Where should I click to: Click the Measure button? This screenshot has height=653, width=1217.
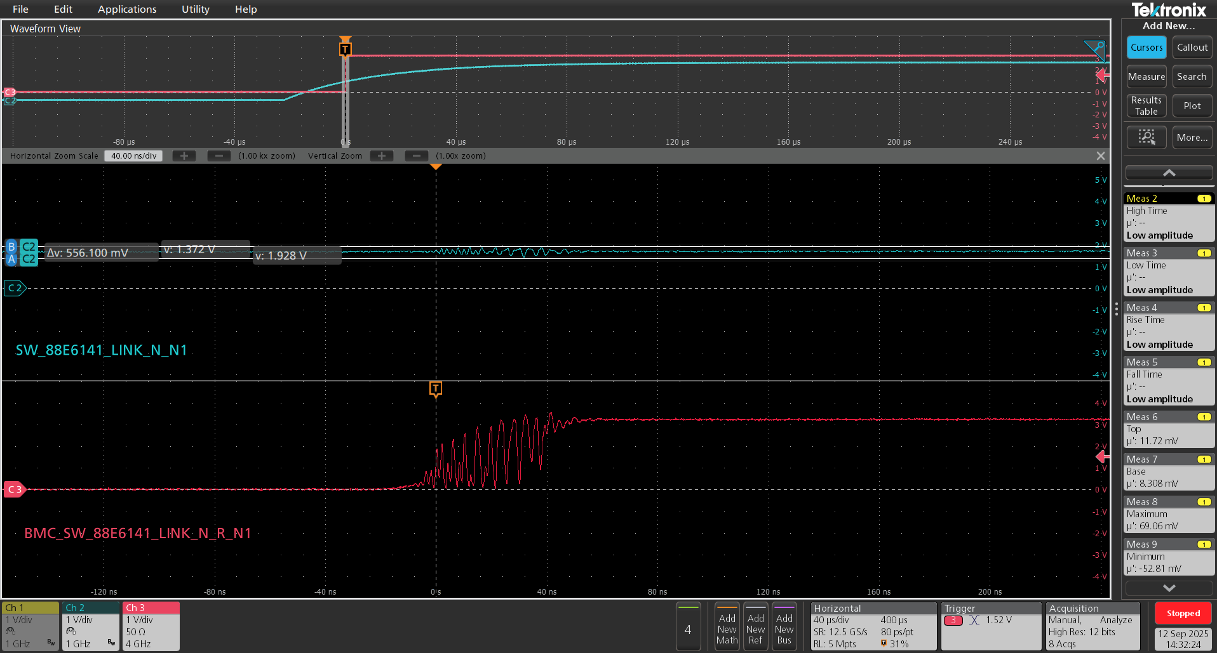tap(1146, 77)
